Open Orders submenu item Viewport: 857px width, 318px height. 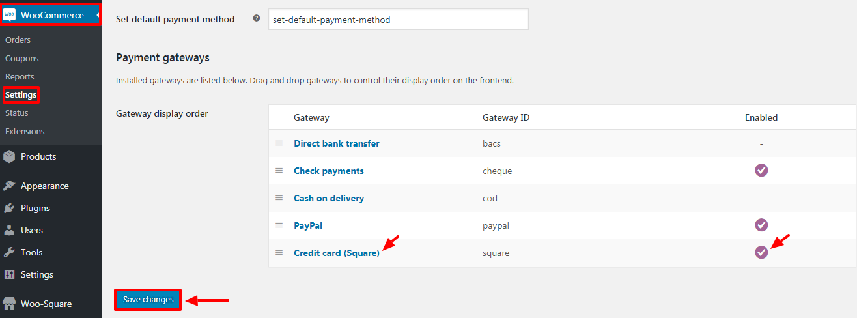click(x=18, y=40)
